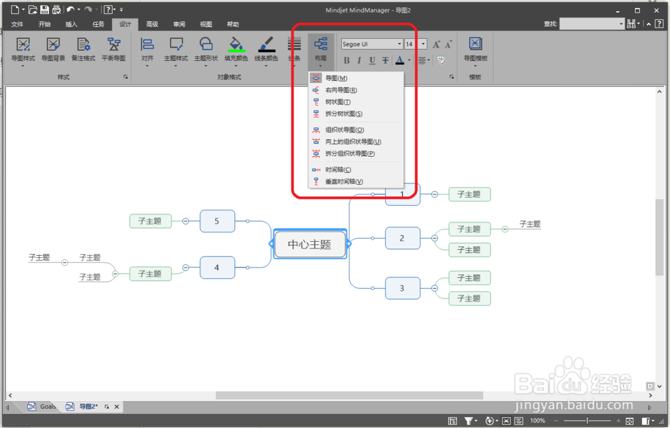Click the 备注格式 (notes format) icon
The width and height of the screenshot is (670, 428).
[83, 50]
